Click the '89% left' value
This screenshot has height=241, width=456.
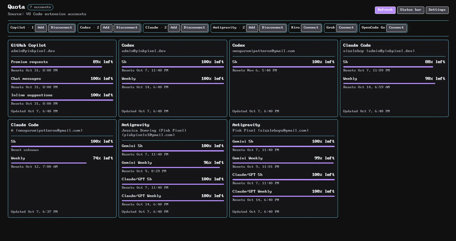click(x=103, y=62)
